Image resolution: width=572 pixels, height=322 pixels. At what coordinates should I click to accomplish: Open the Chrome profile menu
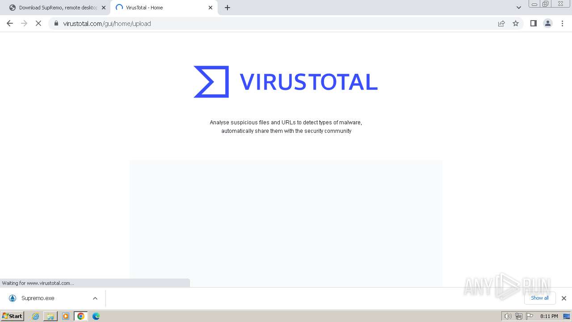(548, 23)
